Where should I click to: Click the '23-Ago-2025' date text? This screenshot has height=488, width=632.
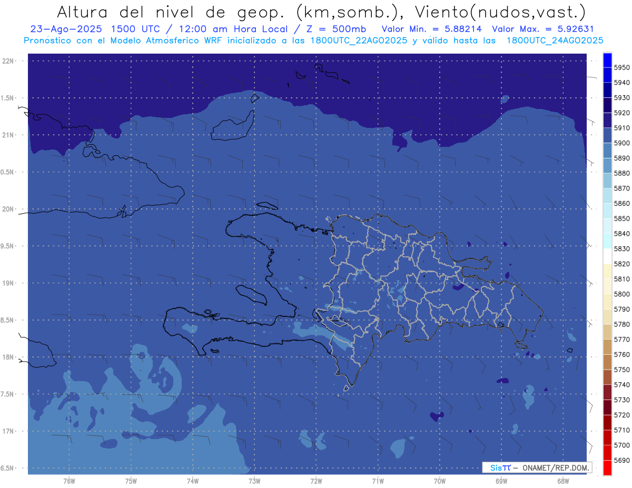pyautogui.click(x=65, y=29)
